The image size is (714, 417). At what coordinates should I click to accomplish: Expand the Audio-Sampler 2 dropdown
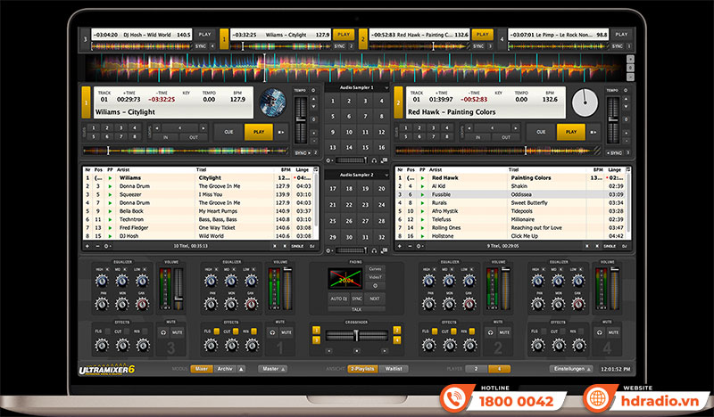pyautogui.click(x=384, y=176)
